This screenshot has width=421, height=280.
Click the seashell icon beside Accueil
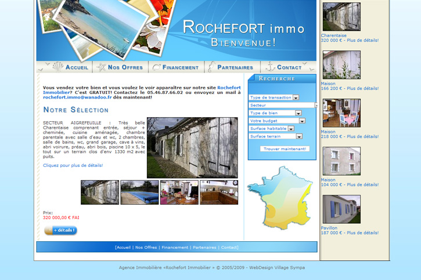click(57, 67)
